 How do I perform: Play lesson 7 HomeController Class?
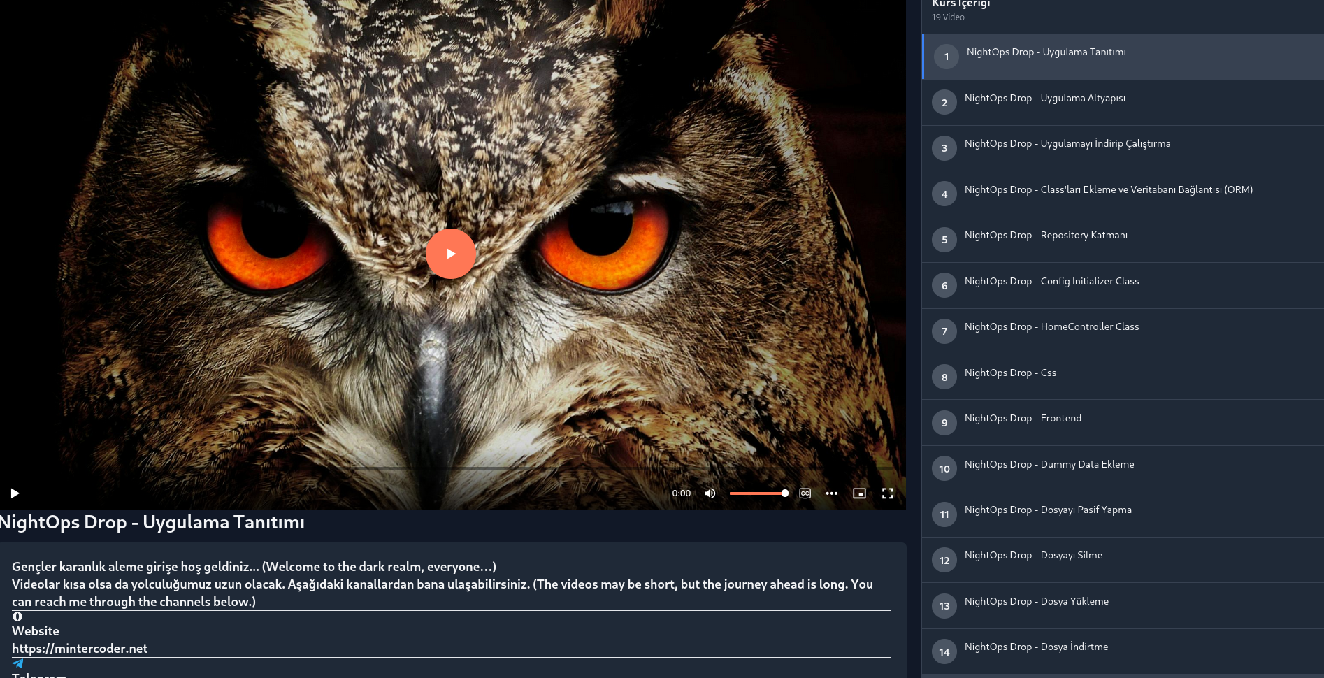[1123, 331]
